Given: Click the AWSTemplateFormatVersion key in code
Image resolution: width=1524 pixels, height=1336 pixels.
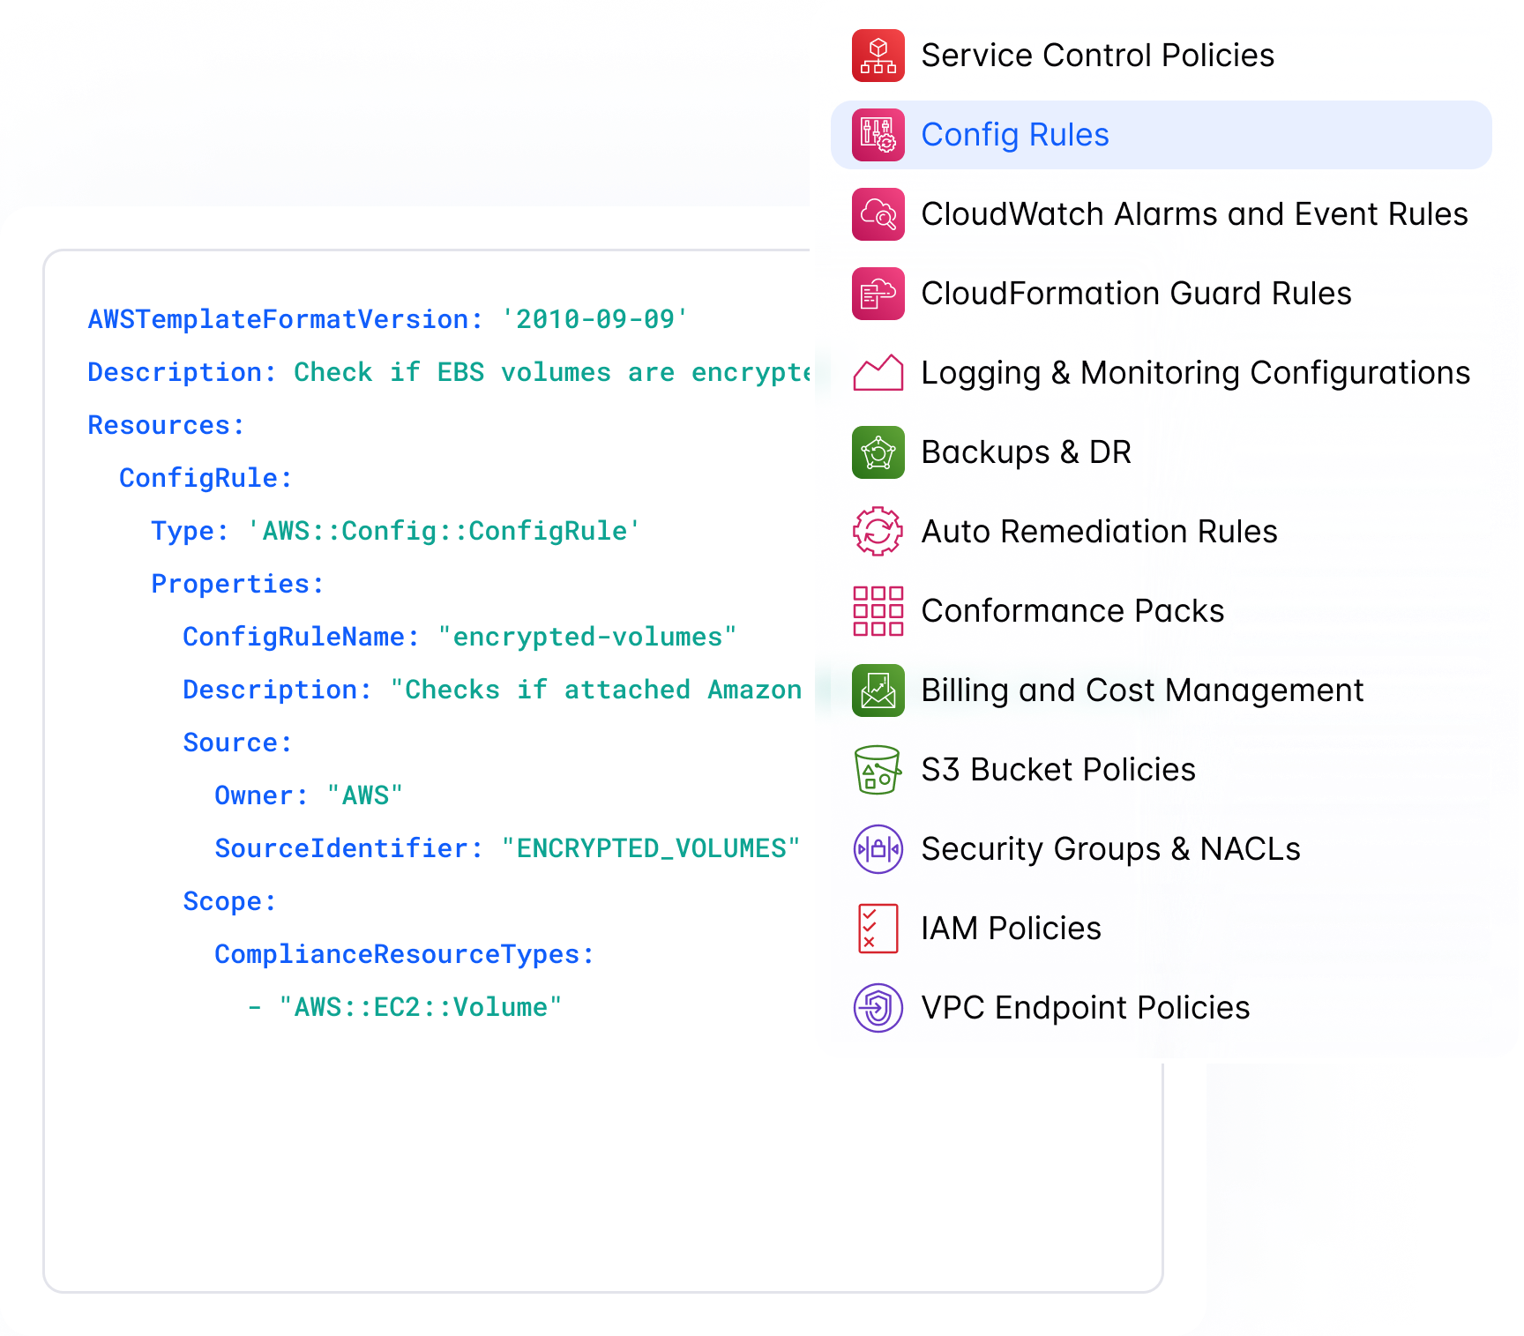Looking at the screenshot, I should pyautogui.click(x=285, y=319).
